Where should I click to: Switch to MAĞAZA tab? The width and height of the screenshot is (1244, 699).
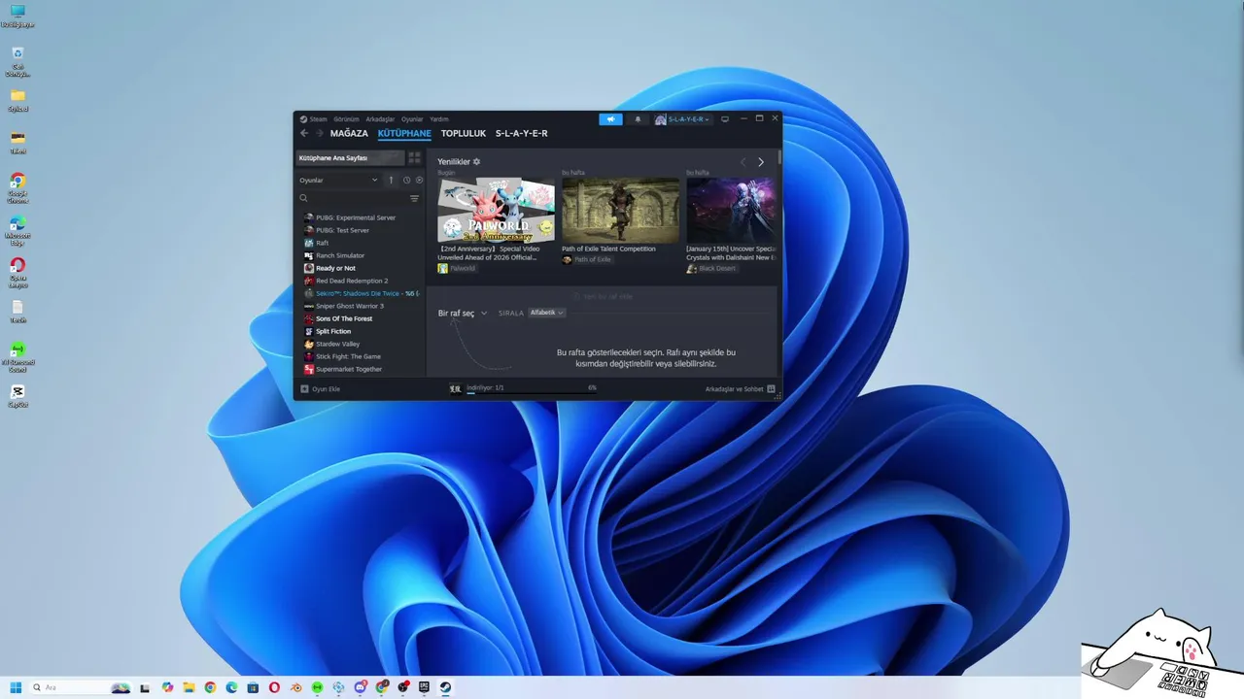pyautogui.click(x=349, y=134)
